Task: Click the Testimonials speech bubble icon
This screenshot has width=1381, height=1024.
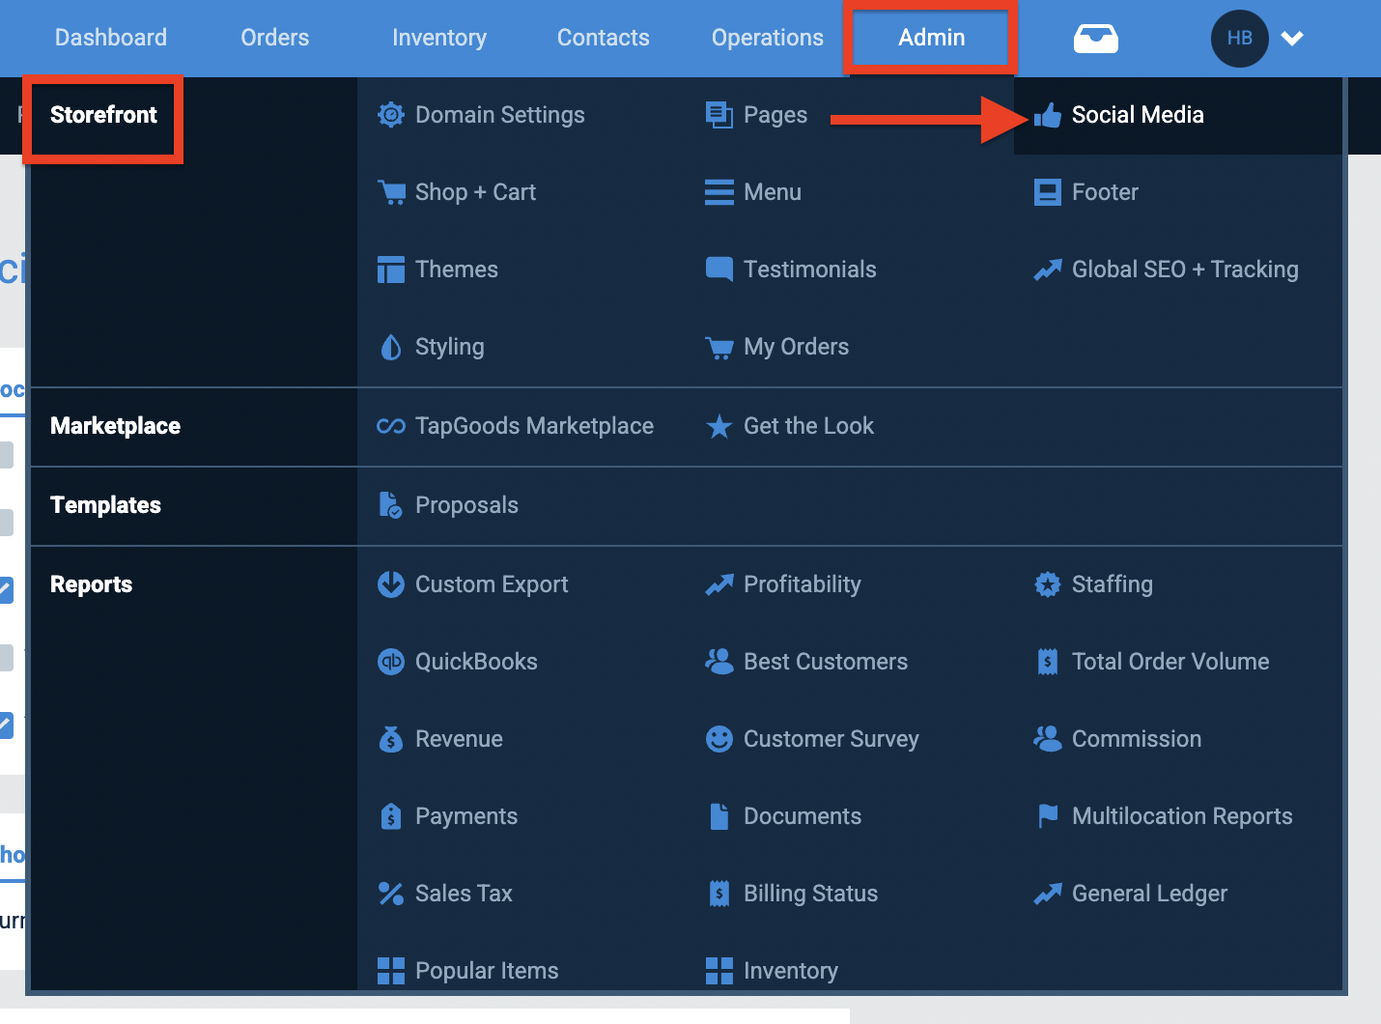Action: pos(719,270)
